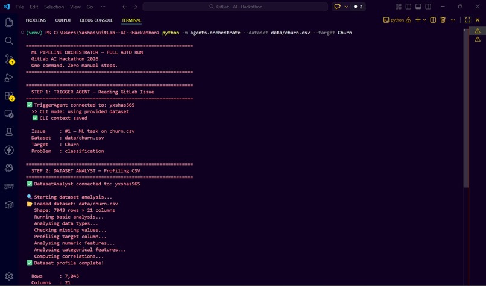This screenshot has height=286, width=486.
Task: Go forward with the right arrow
Action: click(134, 7)
